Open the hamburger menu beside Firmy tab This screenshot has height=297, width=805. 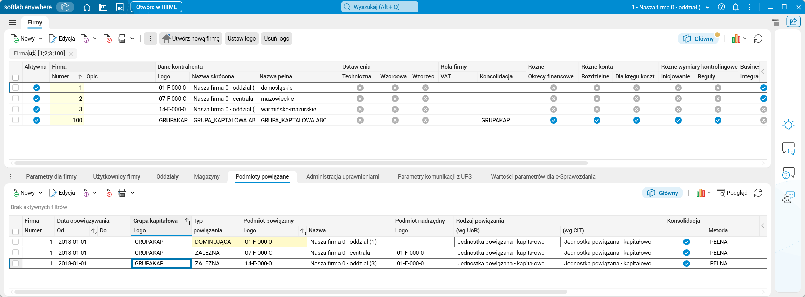click(x=12, y=23)
